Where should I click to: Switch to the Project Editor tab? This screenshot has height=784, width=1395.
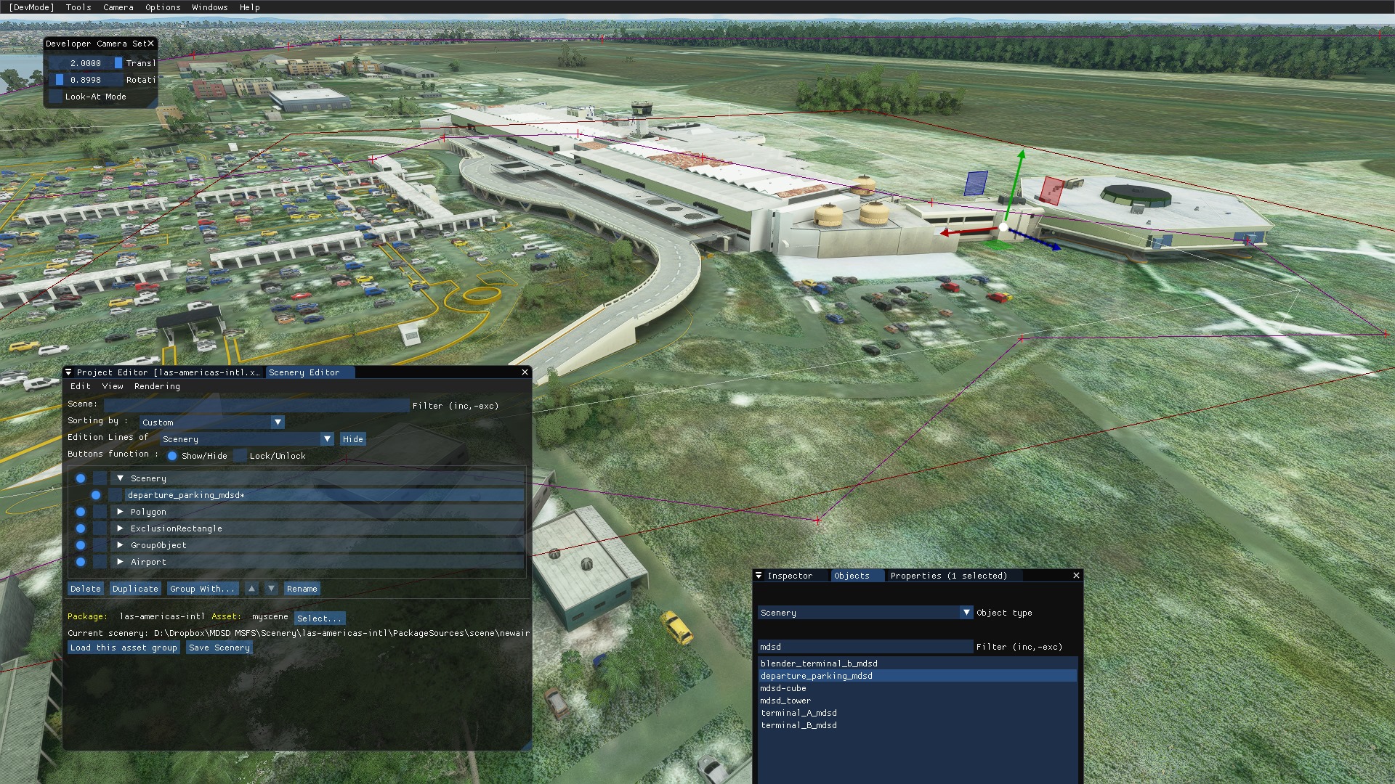point(168,372)
